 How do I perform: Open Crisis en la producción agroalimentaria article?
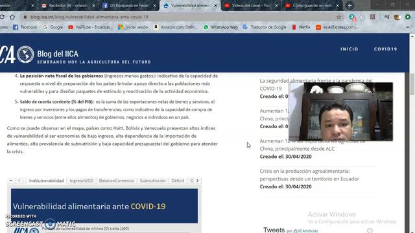point(309,175)
